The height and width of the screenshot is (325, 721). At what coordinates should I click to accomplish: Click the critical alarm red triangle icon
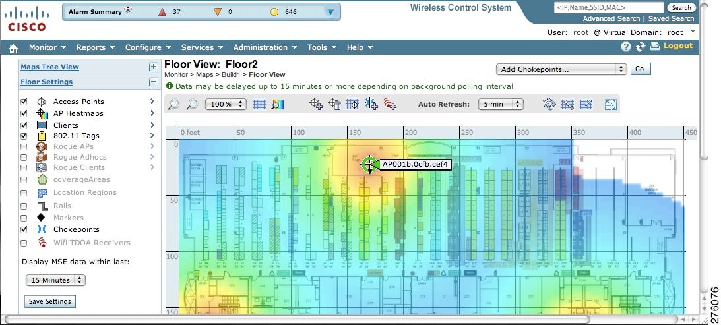tap(162, 12)
